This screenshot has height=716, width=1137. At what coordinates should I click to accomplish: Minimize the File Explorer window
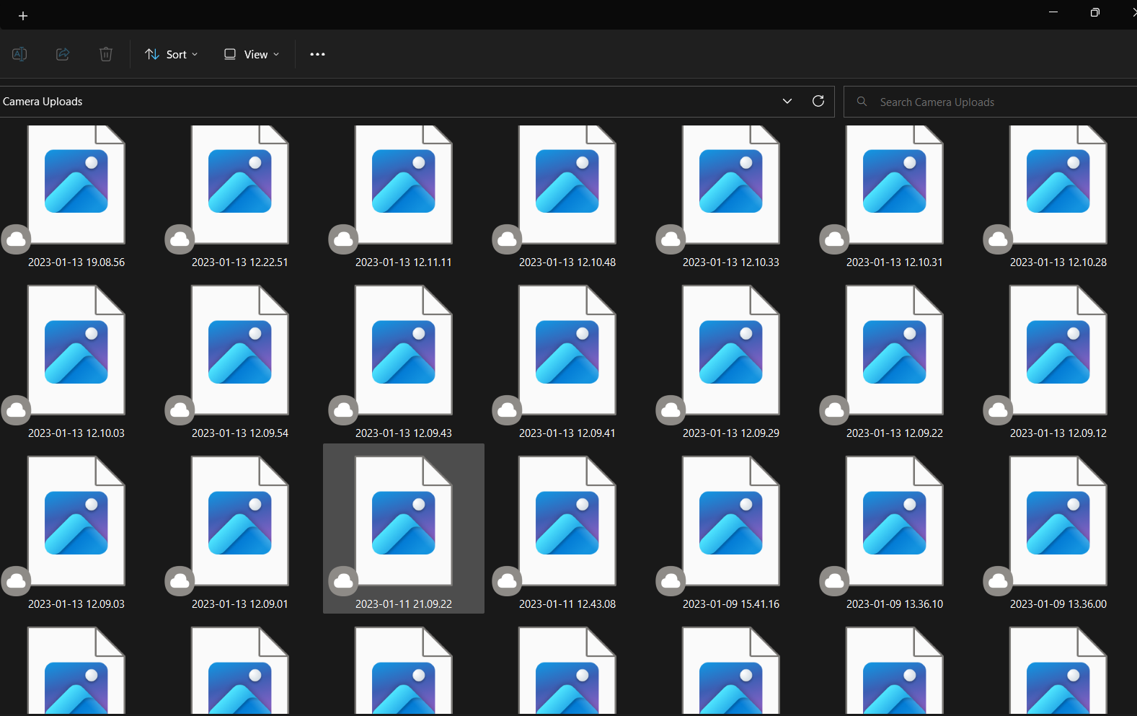1053,12
